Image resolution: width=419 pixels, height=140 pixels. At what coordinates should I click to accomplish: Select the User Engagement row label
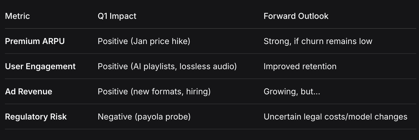(40, 66)
